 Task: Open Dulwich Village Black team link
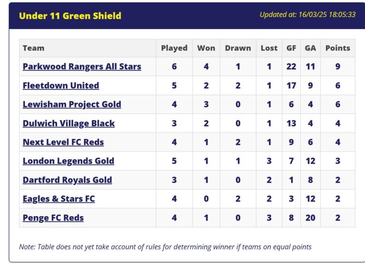click(x=68, y=124)
